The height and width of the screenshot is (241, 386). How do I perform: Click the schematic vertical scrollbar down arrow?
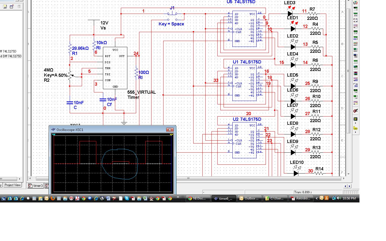(x=348, y=174)
